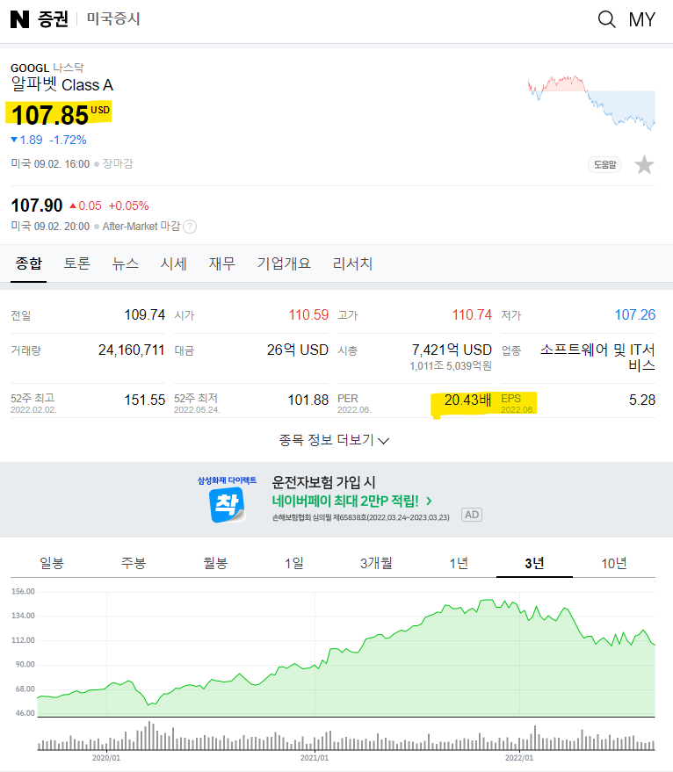The image size is (673, 772).
Task: Expand 종목 정보 더보기 section
Action: 325,440
